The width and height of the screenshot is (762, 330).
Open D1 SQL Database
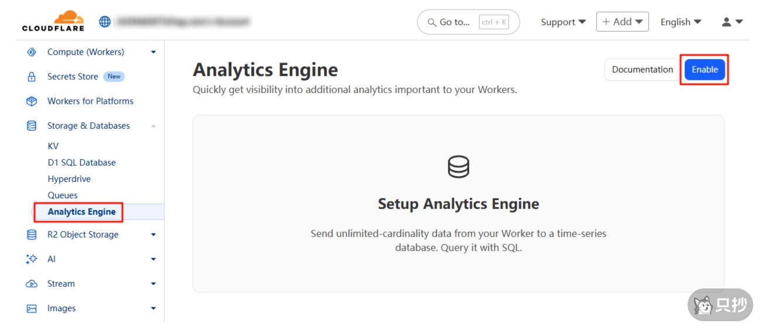coord(81,163)
